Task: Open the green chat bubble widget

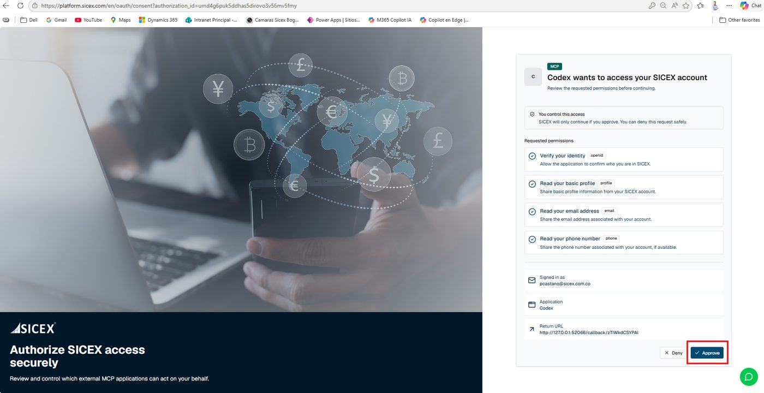Action: (x=749, y=377)
